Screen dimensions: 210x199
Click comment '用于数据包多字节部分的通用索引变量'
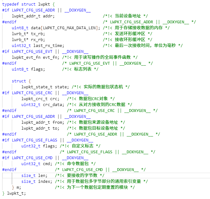pyautogui.click(x=104, y=181)
